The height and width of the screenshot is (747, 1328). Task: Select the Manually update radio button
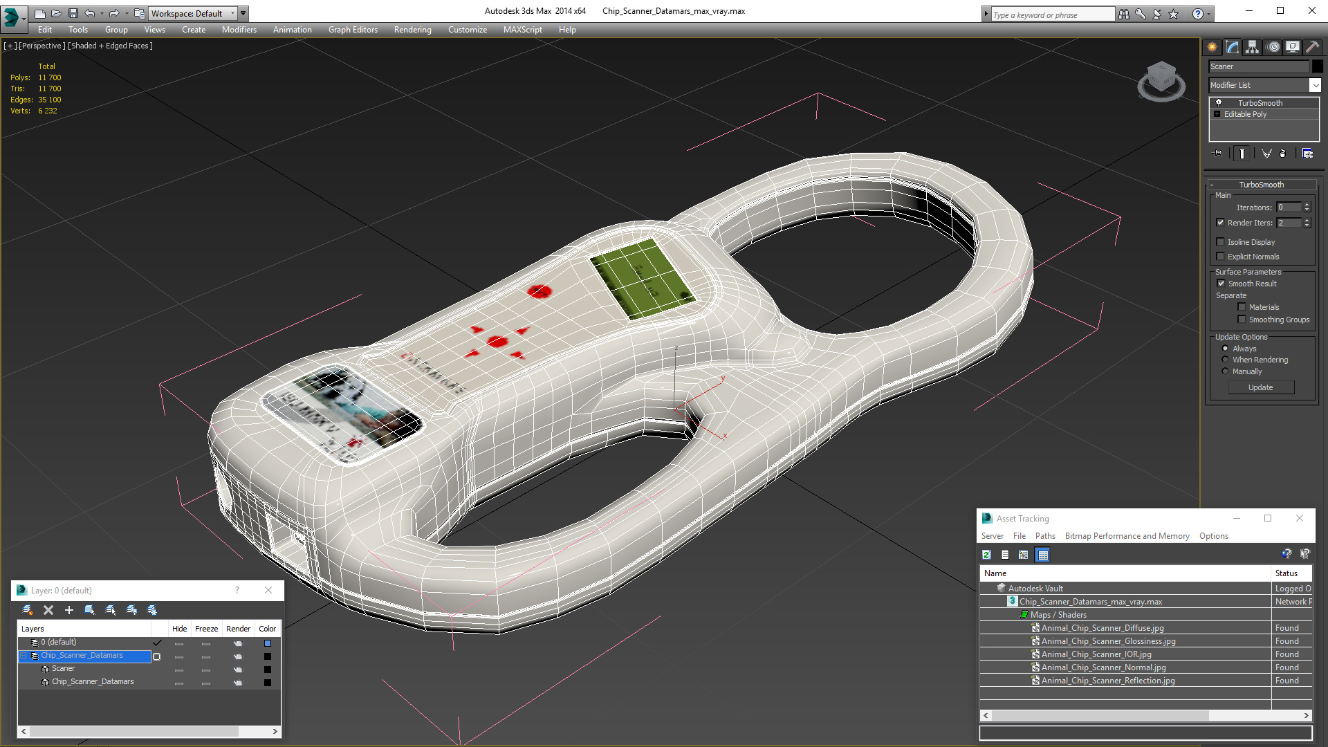[x=1226, y=371]
